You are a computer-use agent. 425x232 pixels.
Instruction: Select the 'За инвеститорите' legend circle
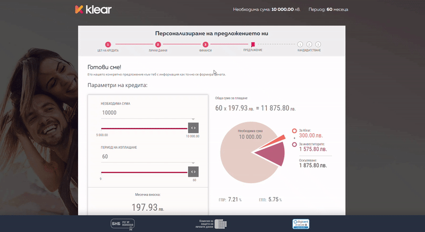(294, 144)
